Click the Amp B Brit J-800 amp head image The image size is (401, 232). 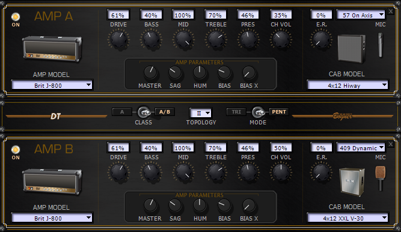(52, 182)
